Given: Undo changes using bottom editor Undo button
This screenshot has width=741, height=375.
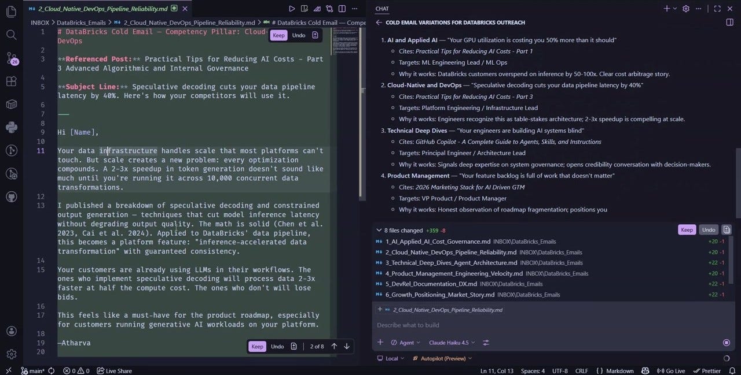Looking at the screenshot, I should [277, 347].
